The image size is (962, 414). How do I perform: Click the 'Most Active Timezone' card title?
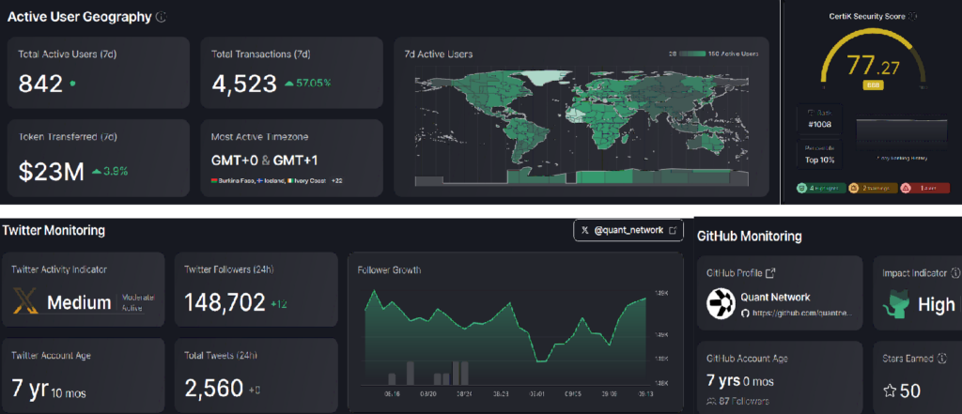(259, 137)
